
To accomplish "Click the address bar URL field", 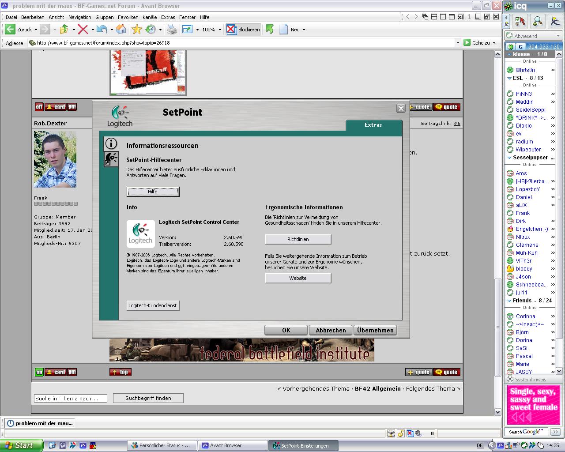I will tap(241, 43).
